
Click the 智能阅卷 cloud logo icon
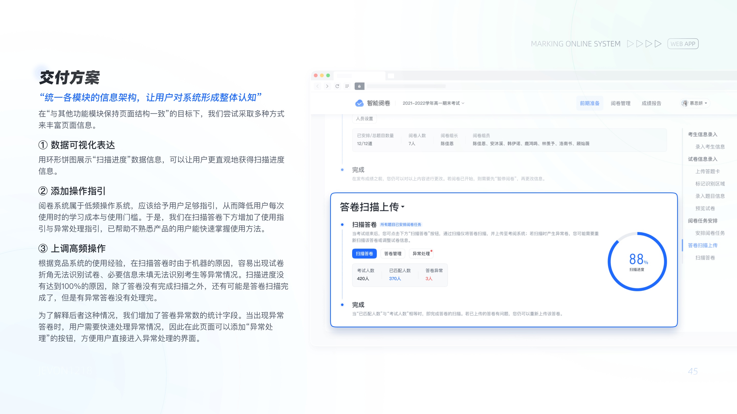pos(359,103)
